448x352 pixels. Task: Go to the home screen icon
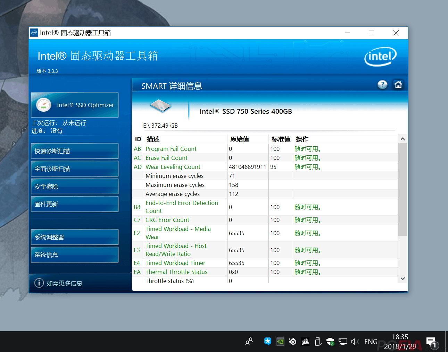[x=398, y=85]
